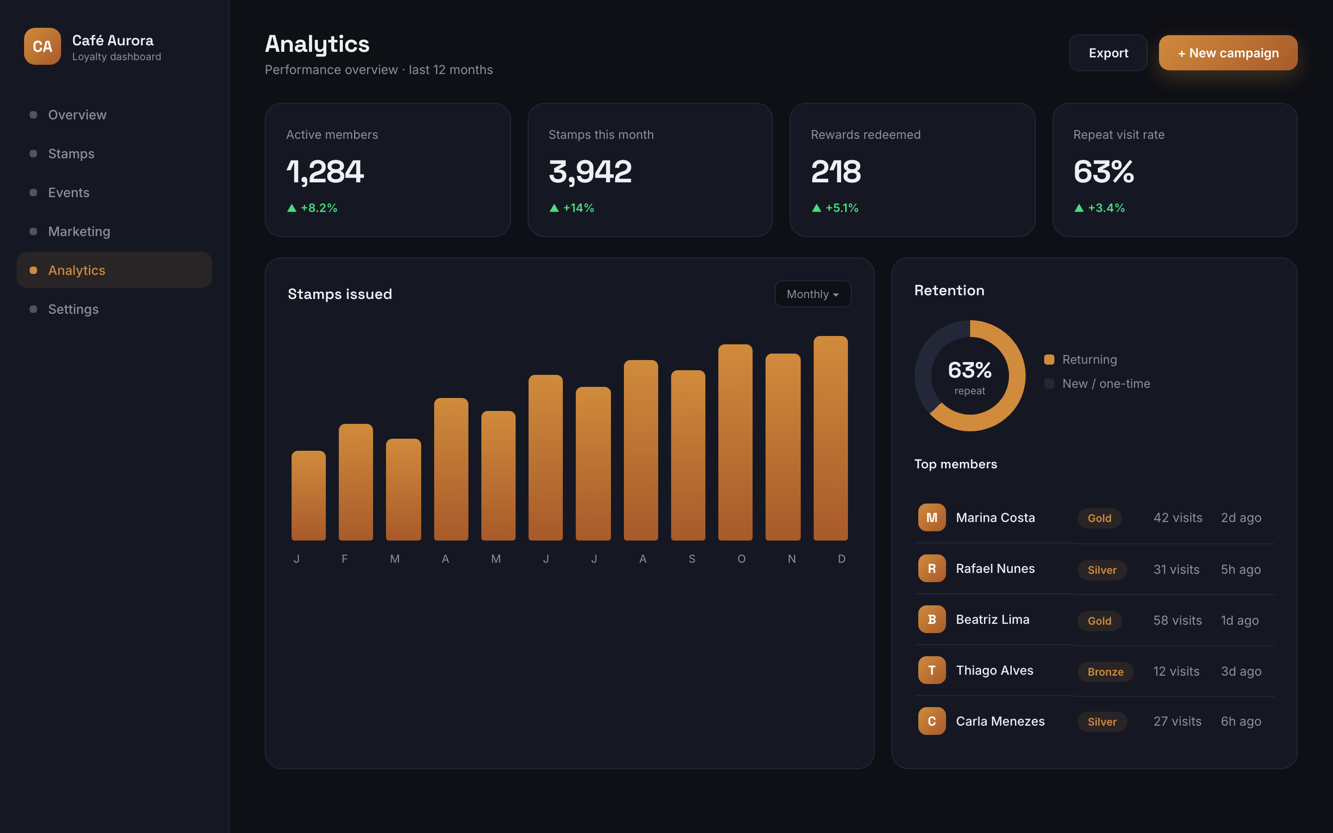Click the 31 visits value
The image size is (1333, 833).
click(1176, 570)
